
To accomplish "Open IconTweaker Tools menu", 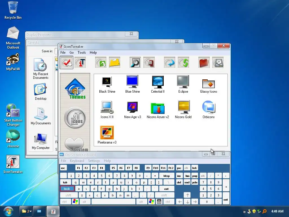I will click(82, 53).
